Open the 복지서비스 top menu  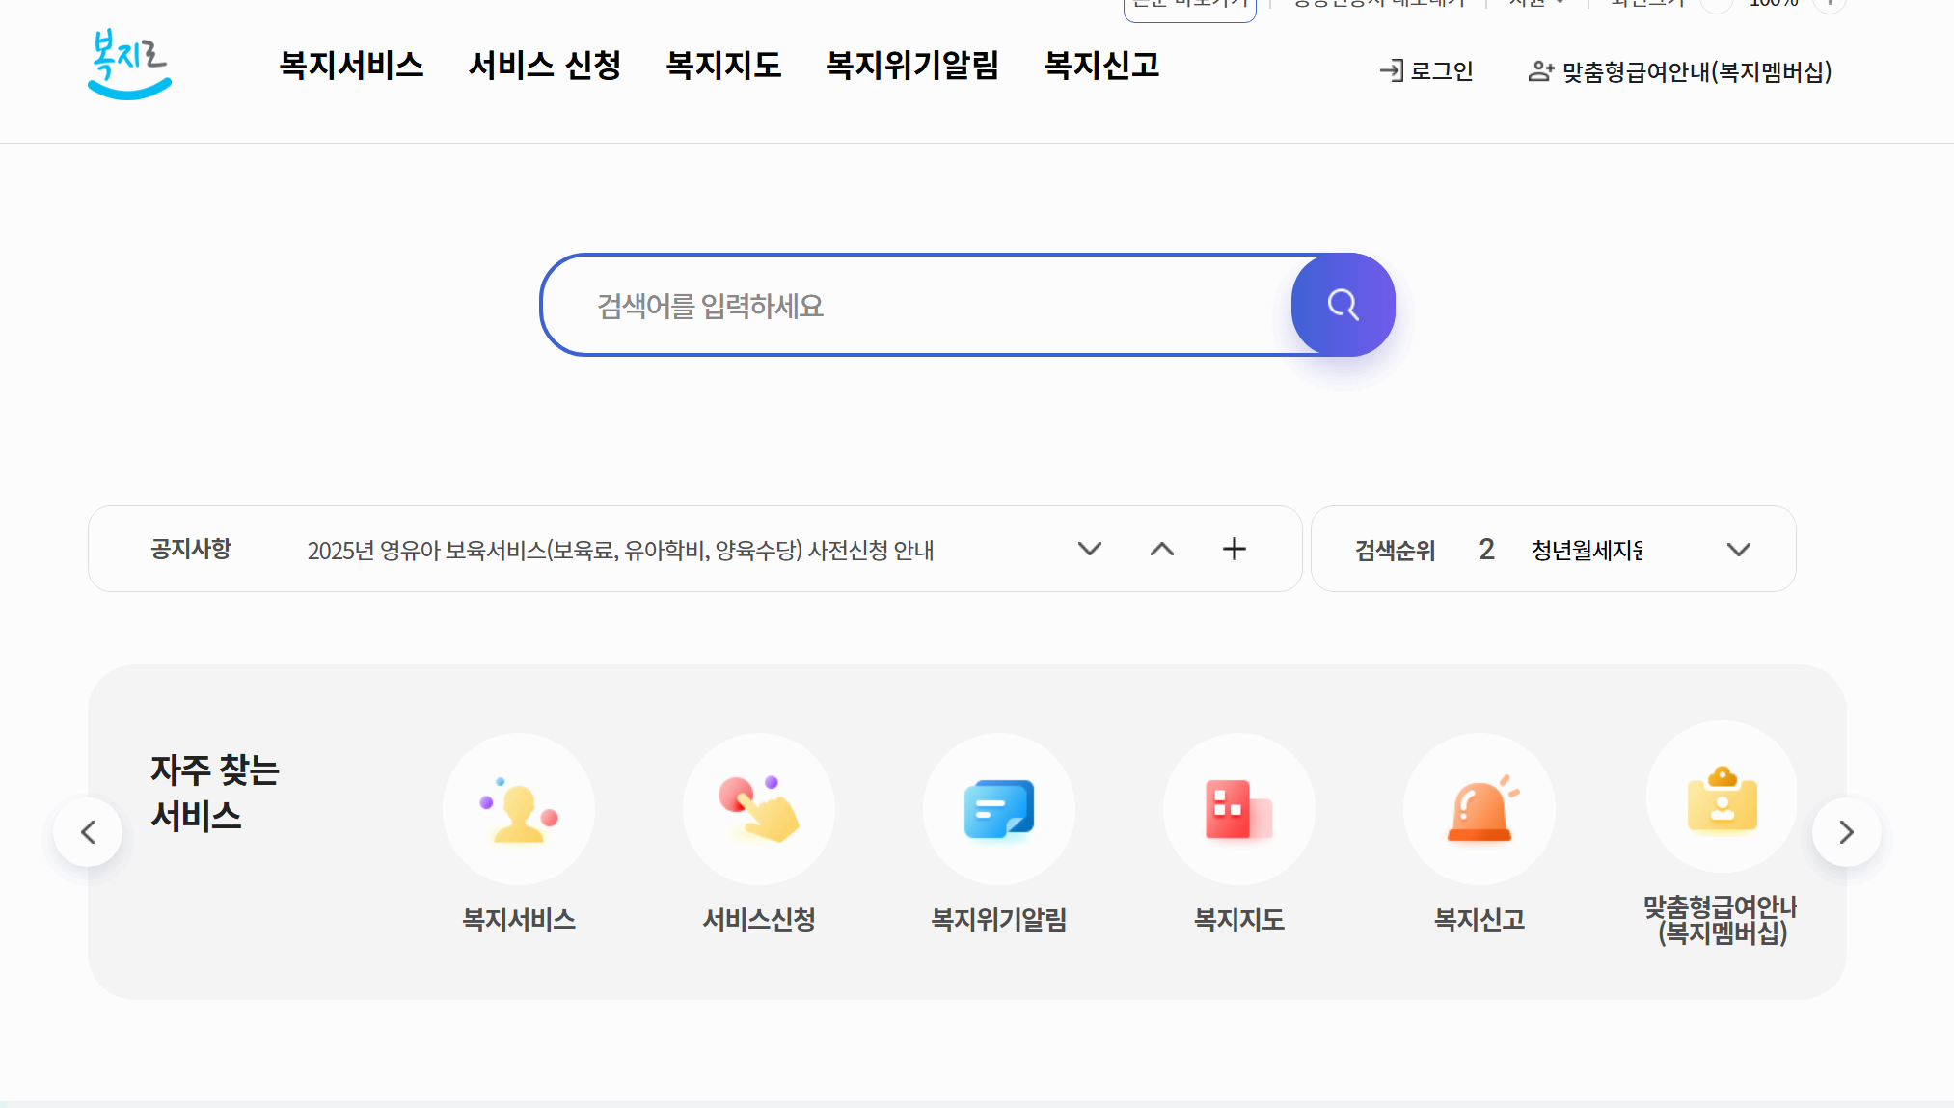(x=351, y=66)
